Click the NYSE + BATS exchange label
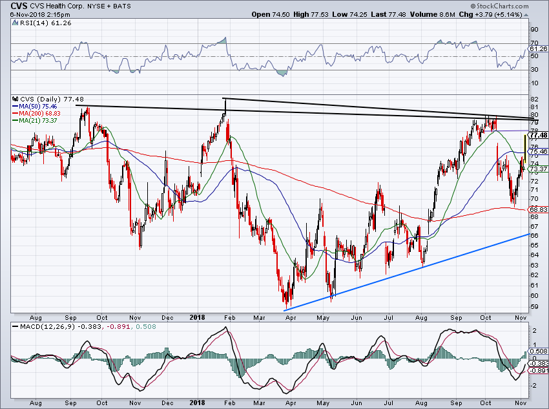549x409 pixels. point(109,6)
